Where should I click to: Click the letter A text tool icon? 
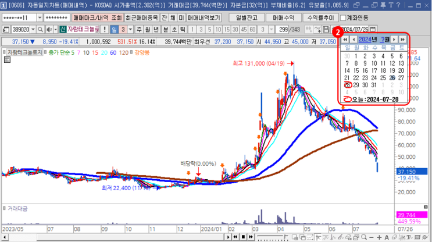(387, 237)
